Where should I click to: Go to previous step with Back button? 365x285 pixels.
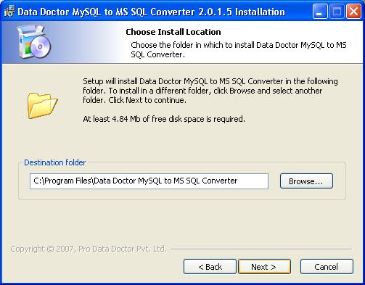pyautogui.click(x=210, y=267)
